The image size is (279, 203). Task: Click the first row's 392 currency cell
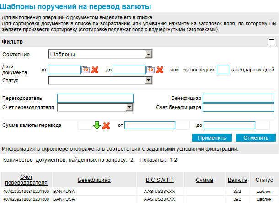tap(237, 192)
